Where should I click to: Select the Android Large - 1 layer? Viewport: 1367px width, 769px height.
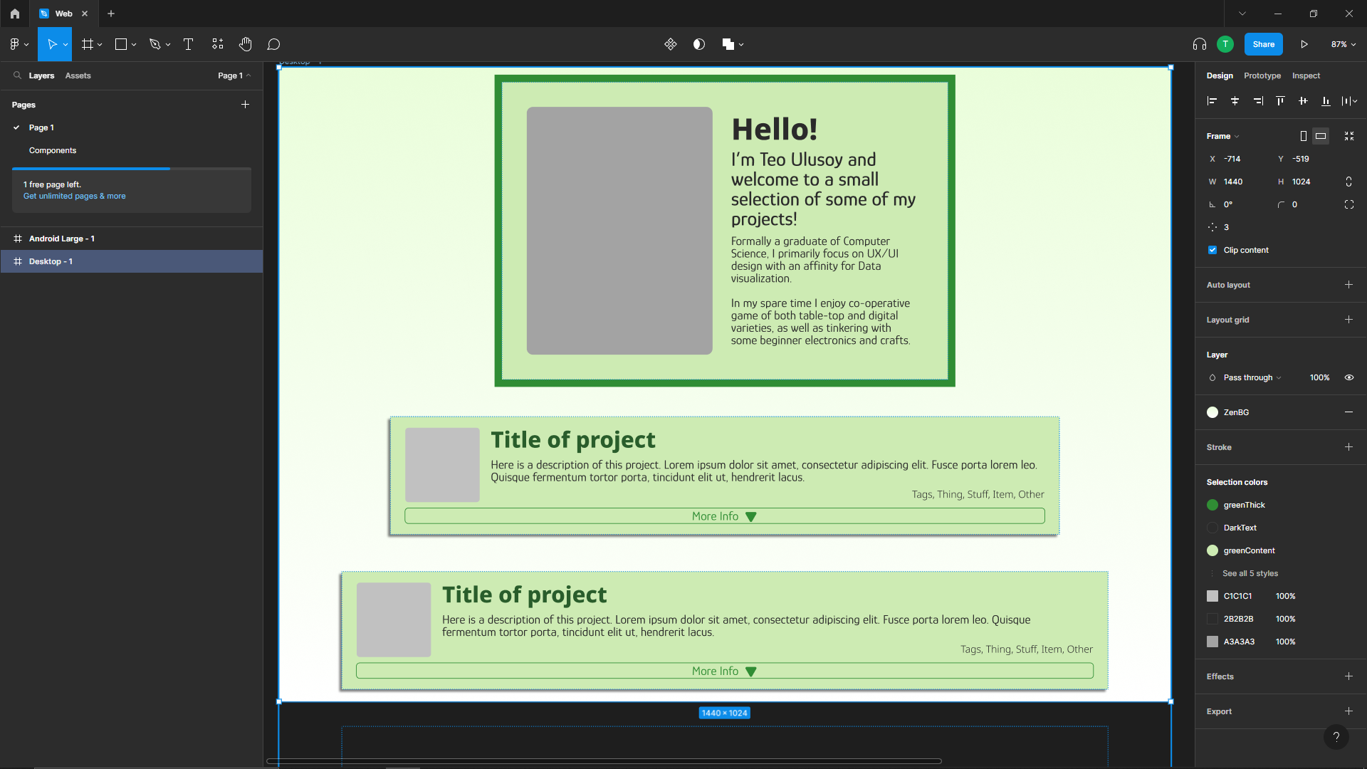[61, 239]
